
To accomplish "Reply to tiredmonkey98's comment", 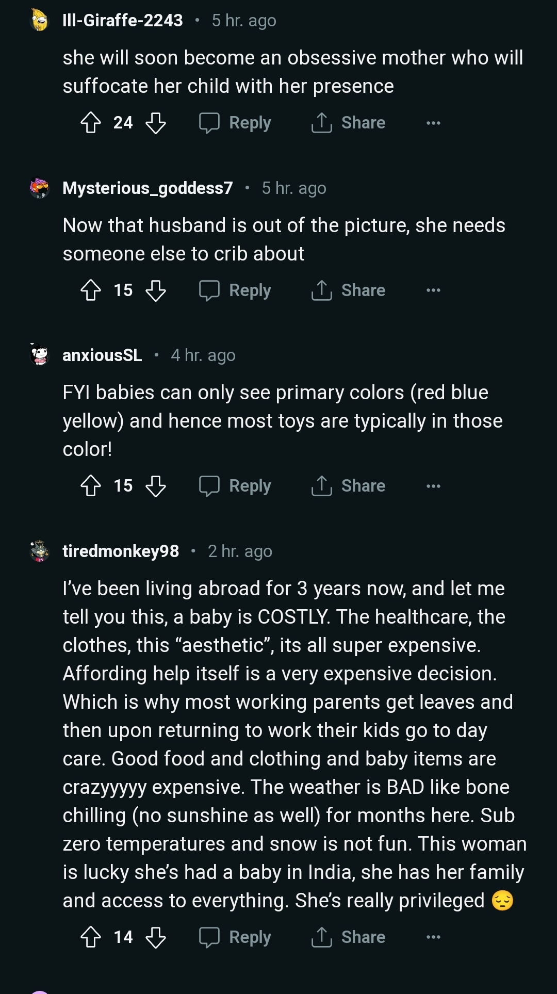I will [x=235, y=937].
